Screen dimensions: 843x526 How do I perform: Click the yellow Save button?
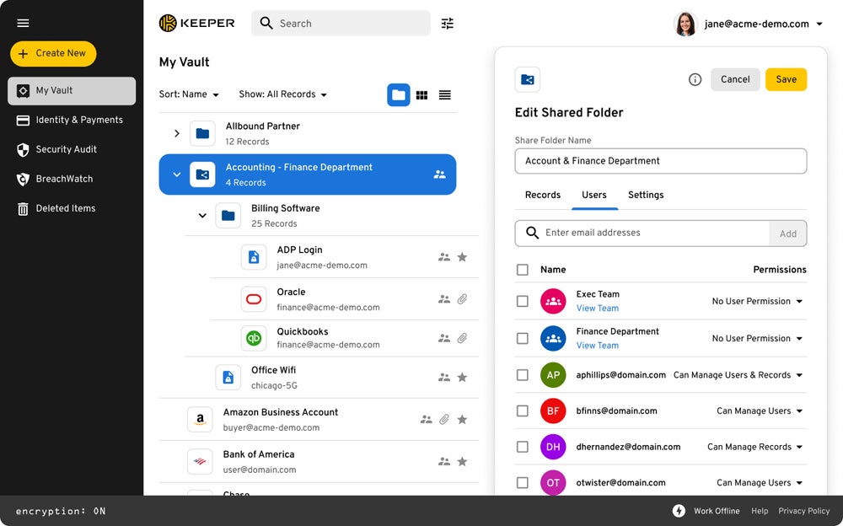coord(786,79)
